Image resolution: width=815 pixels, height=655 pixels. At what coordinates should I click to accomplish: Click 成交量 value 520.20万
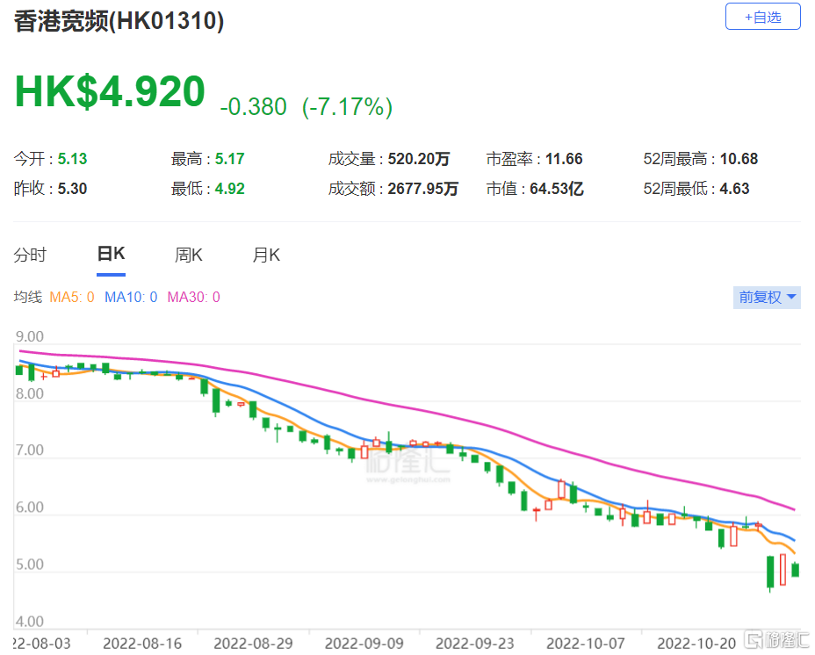point(418,159)
